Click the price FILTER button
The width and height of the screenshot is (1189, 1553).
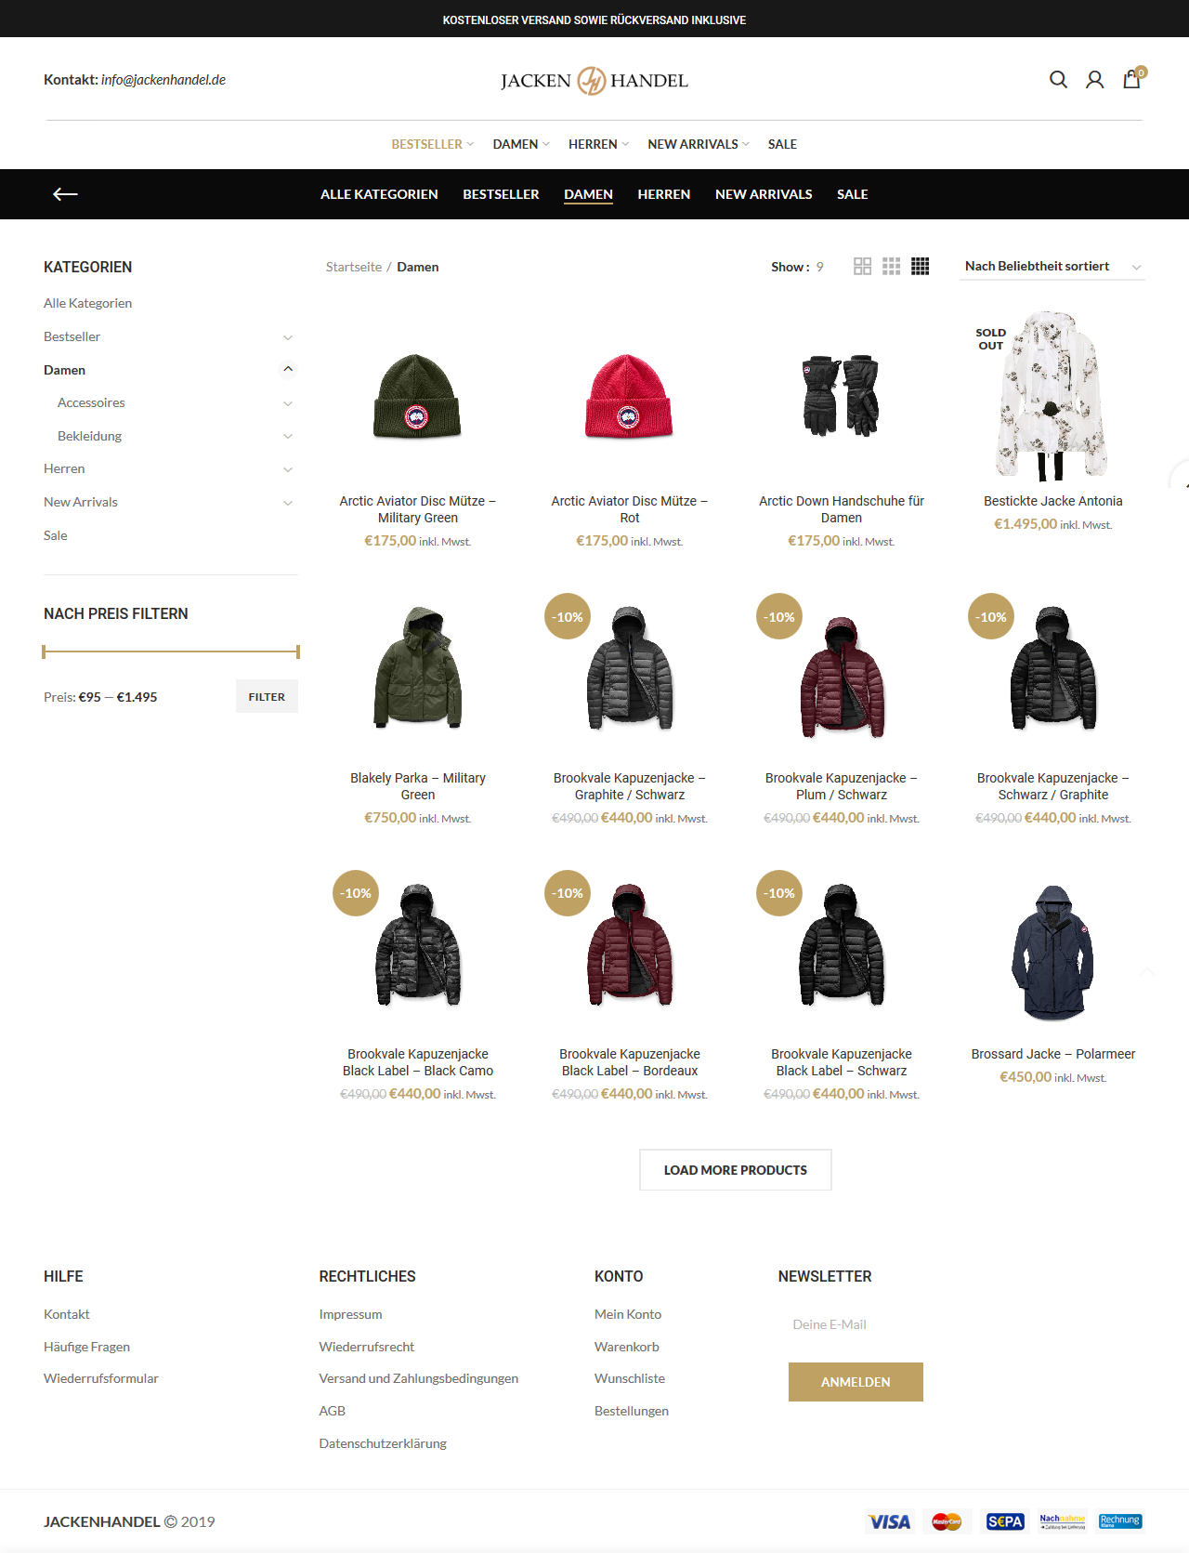(x=267, y=697)
